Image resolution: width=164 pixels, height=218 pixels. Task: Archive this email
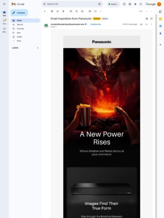[x=52, y=11]
